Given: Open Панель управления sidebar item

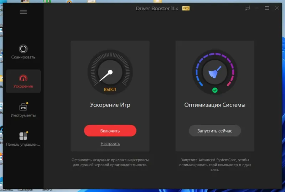Looking at the screenshot, I should pyautogui.click(x=23, y=139).
